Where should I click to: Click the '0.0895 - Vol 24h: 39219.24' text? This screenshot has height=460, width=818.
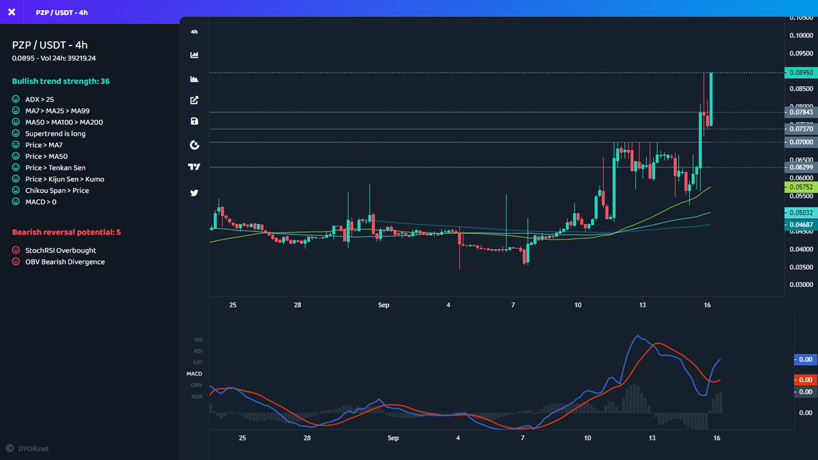[x=54, y=58]
